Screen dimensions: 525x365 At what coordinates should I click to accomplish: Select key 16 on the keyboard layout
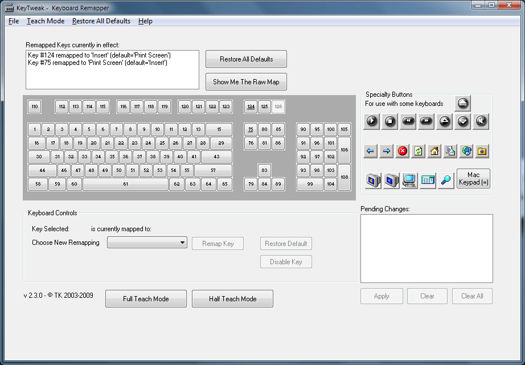pyautogui.click(x=37, y=143)
